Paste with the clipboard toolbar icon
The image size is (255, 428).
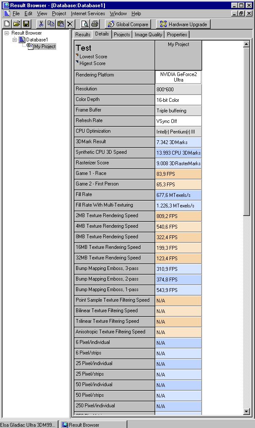(60, 24)
